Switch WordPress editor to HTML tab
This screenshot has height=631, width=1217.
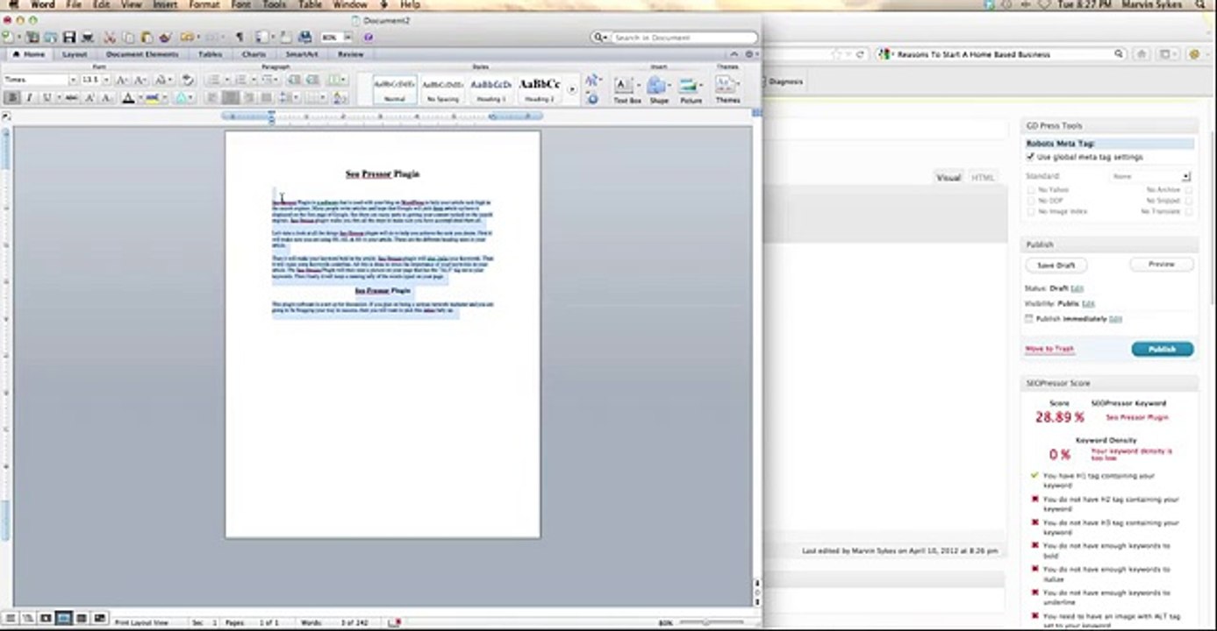[x=983, y=177]
